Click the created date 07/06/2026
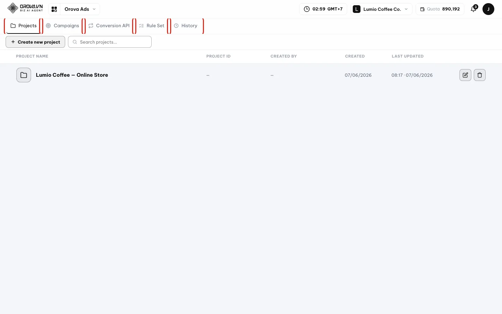 358,75
